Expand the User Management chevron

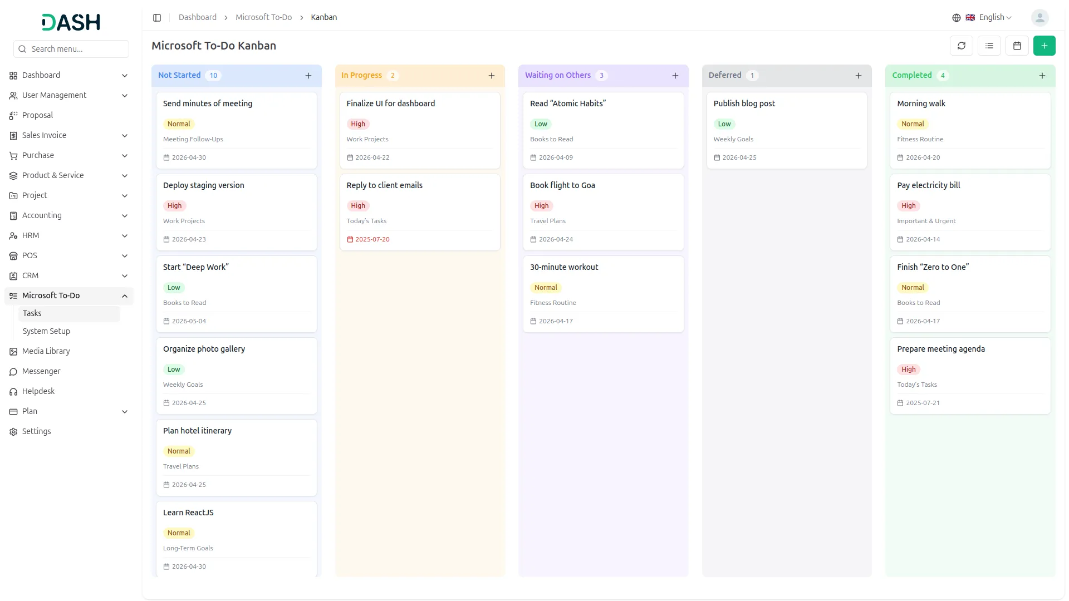125,96
